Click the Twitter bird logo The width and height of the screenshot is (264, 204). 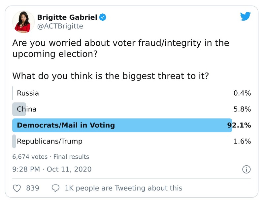tap(245, 16)
